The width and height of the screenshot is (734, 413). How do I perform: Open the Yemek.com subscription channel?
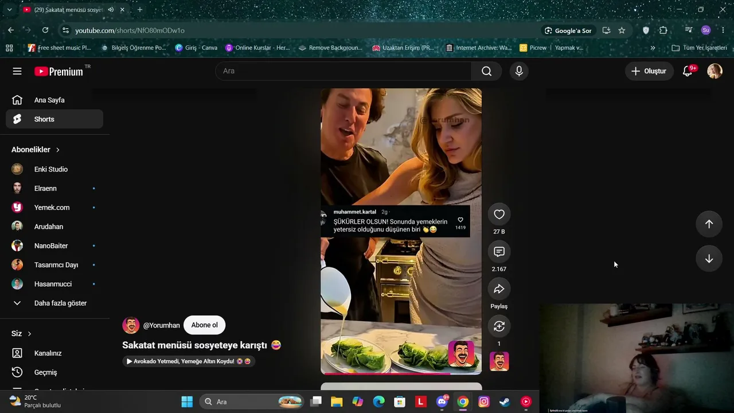click(54, 208)
